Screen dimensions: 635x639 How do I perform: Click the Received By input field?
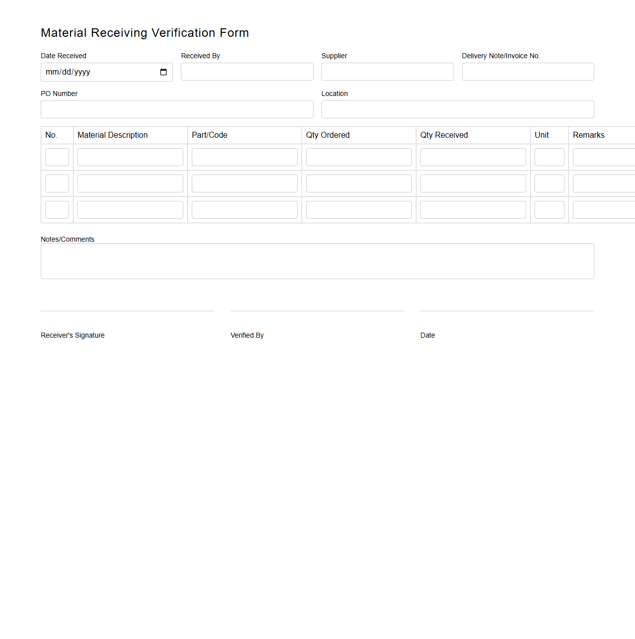point(247,72)
